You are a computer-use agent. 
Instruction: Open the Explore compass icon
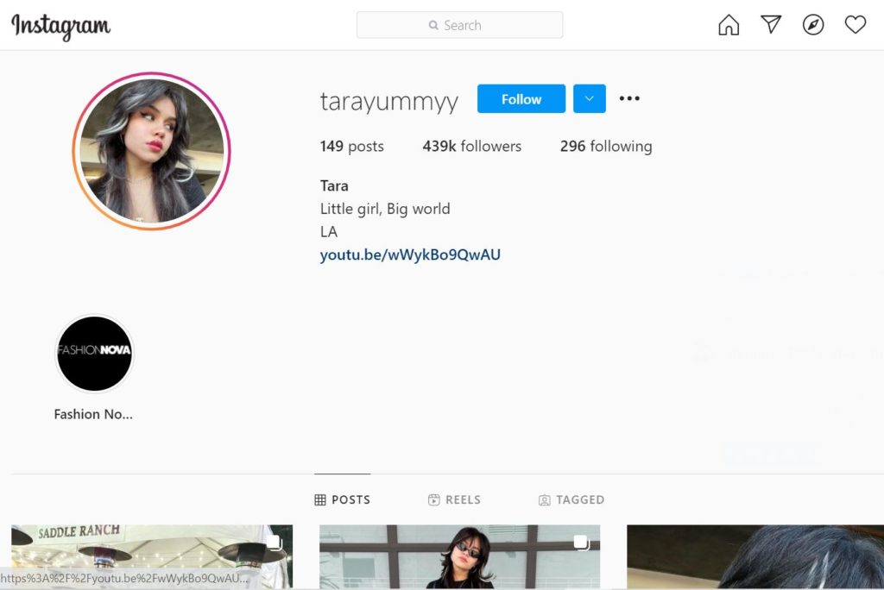[813, 25]
